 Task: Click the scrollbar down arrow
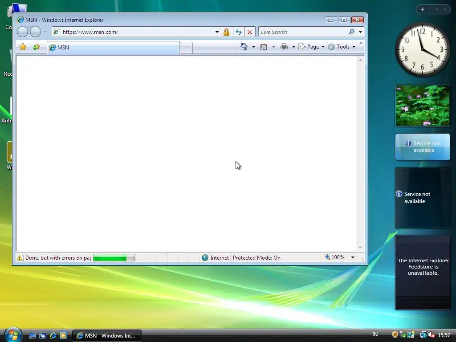click(x=360, y=248)
